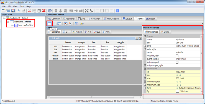The height and width of the screenshot is (104, 205).
Task: Open the File menu
Action: [4, 6]
